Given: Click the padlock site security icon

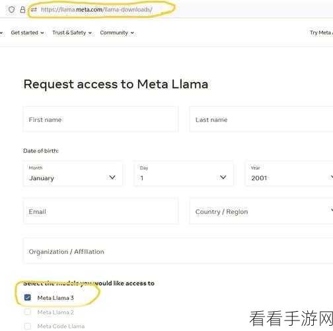Looking at the screenshot, I should click(x=22, y=9).
